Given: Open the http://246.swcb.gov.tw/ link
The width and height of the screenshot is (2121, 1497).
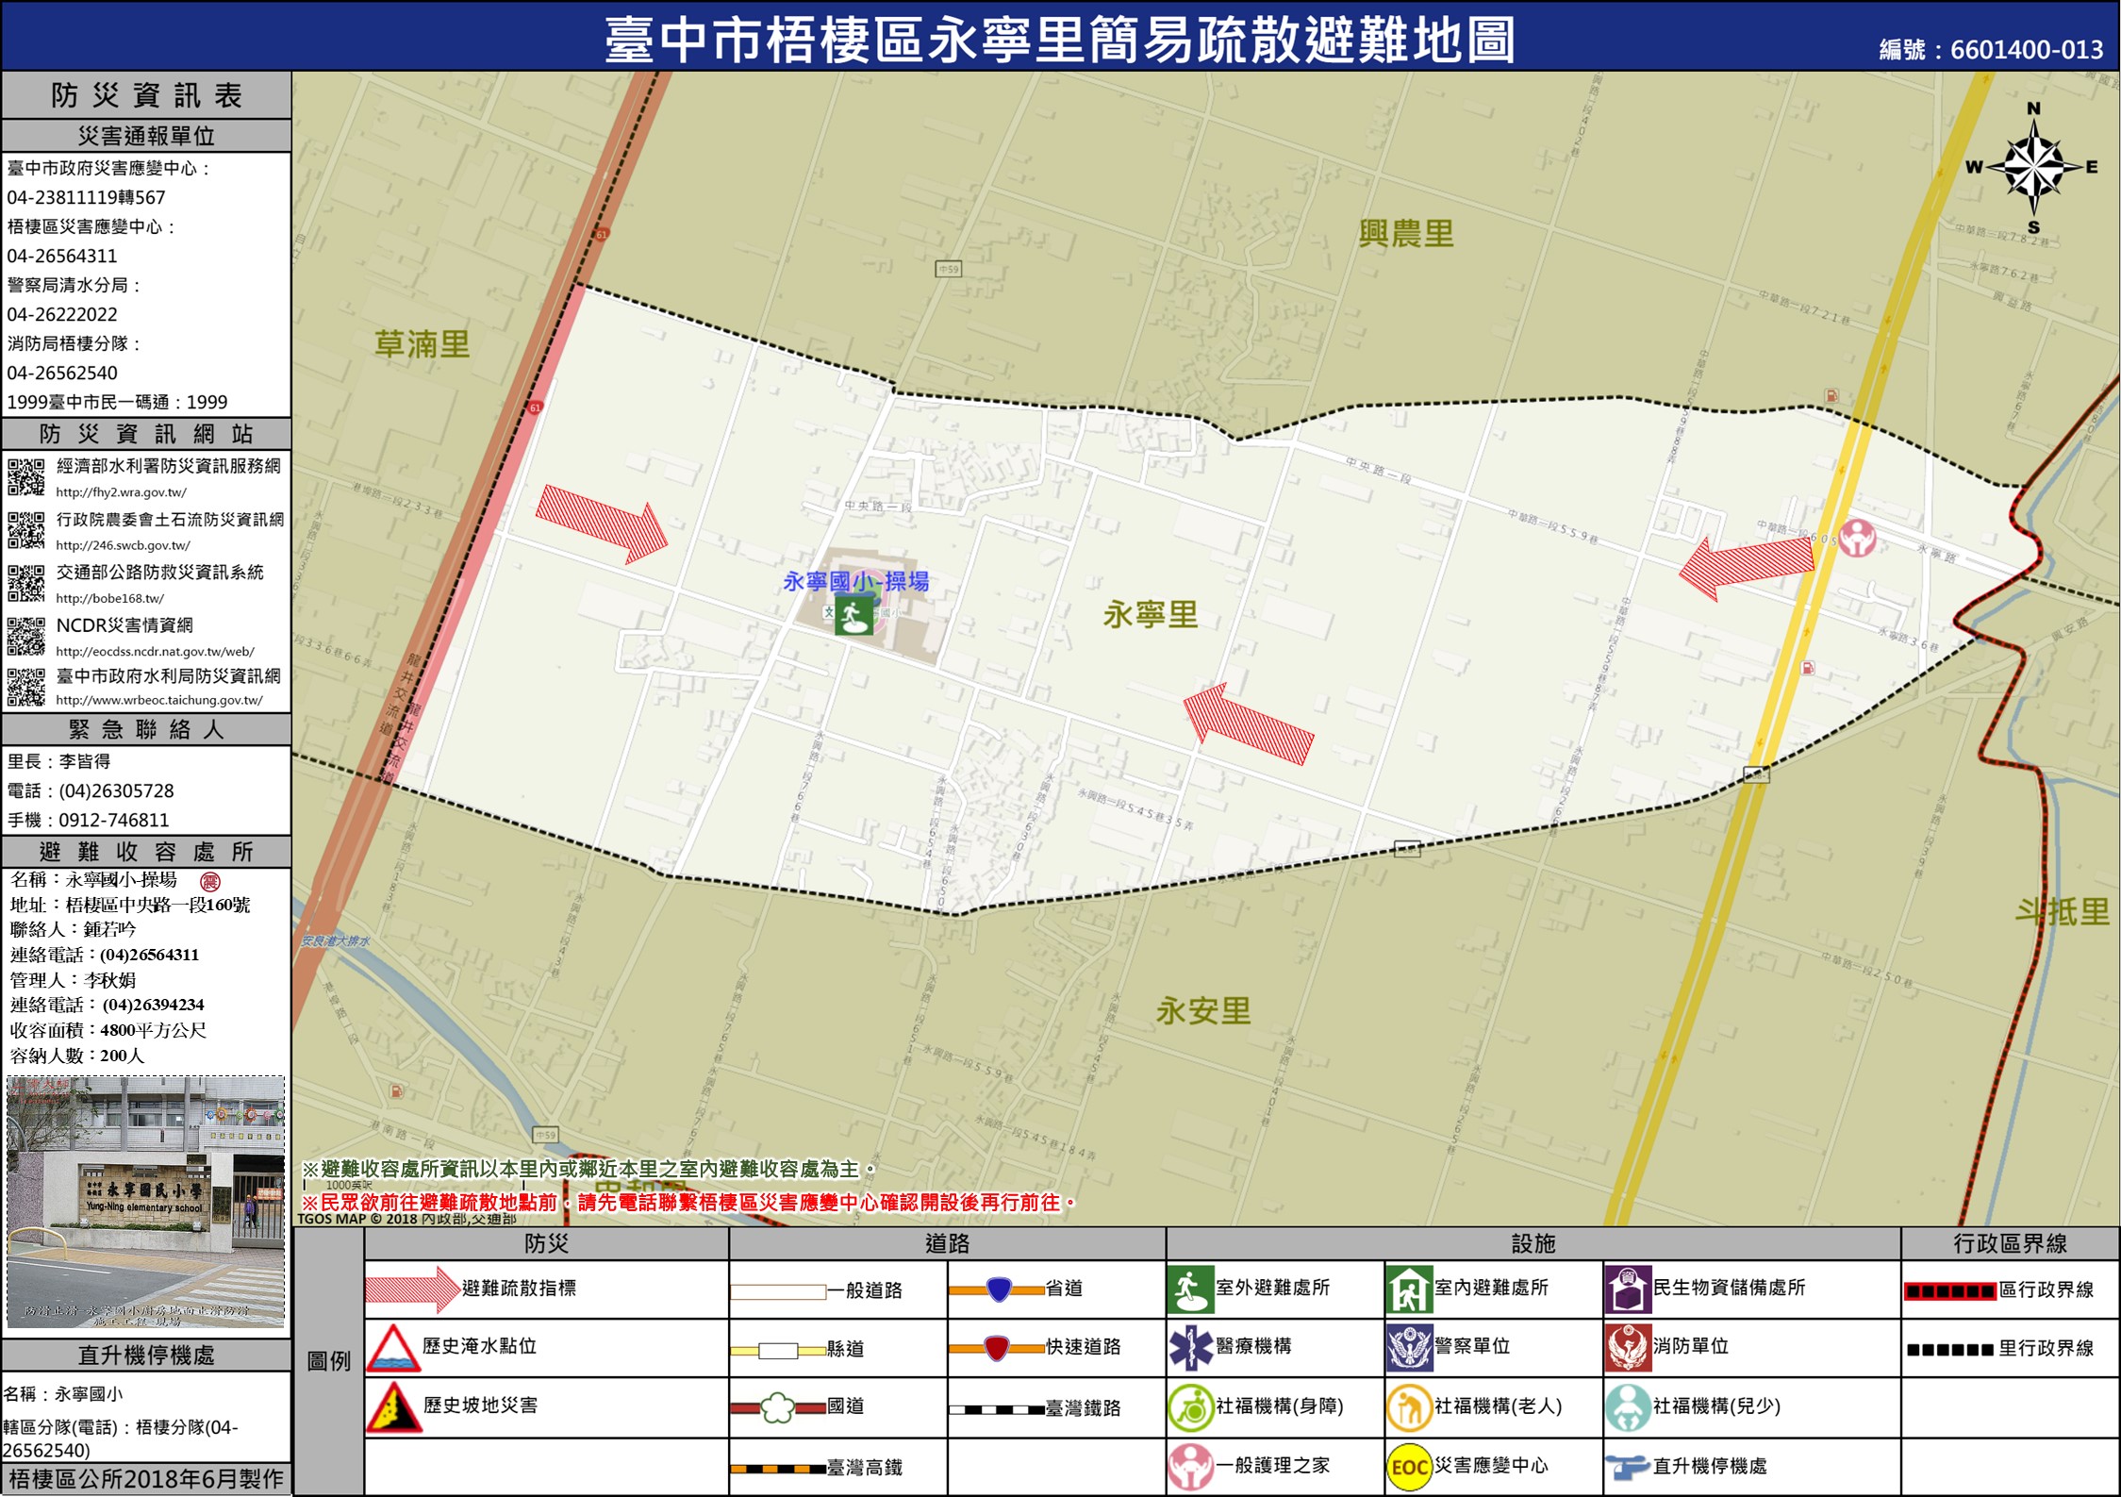Looking at the screenshot, I should (x=123, y=545).
